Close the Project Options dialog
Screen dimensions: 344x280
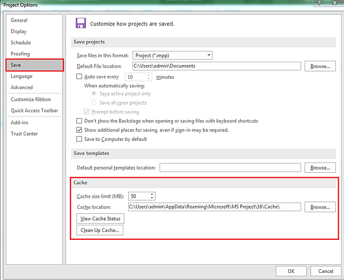pyautogui.click(x=335, y=3)
